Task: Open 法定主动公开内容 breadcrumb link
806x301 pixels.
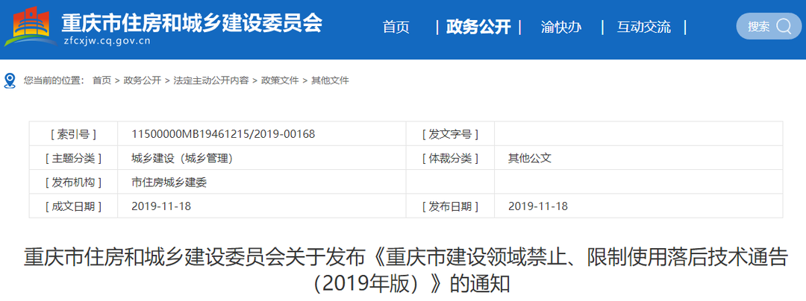Action: pos(211,80)
